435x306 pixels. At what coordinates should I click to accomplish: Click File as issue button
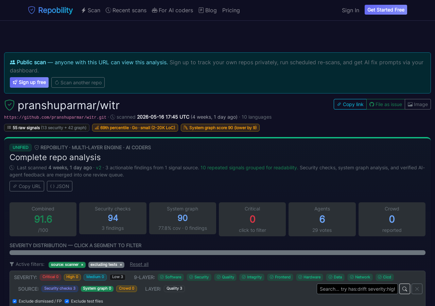point(386,104)
